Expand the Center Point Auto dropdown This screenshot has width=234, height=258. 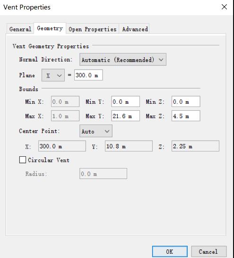pyautogui.click(x=96, y=131)
